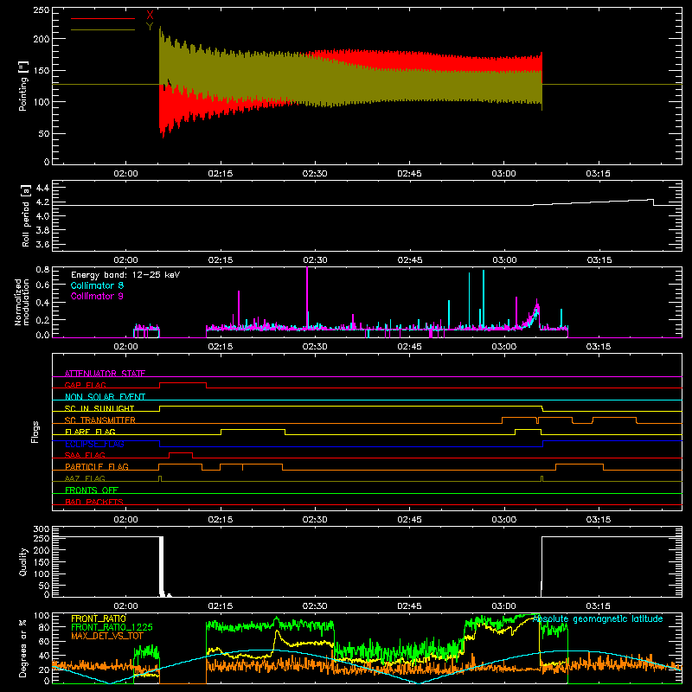The image size is (692, 692).
Task: Select the green FRONT_RATIO_1225 legend entry
Action: [x=112, y=627]
